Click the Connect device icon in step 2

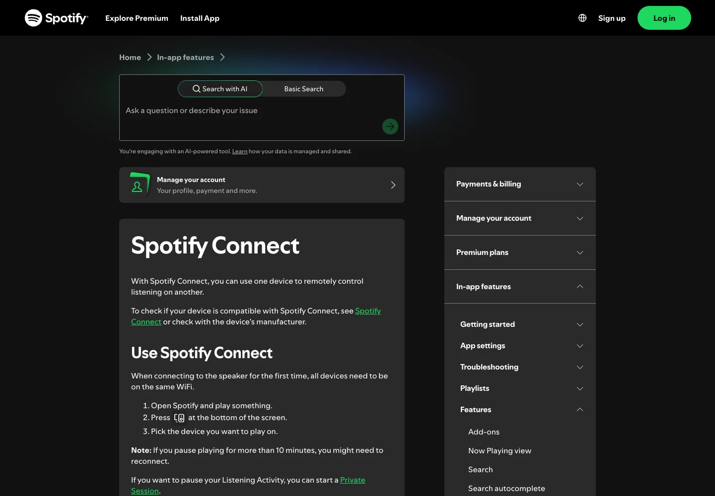(x=179, y=418)
